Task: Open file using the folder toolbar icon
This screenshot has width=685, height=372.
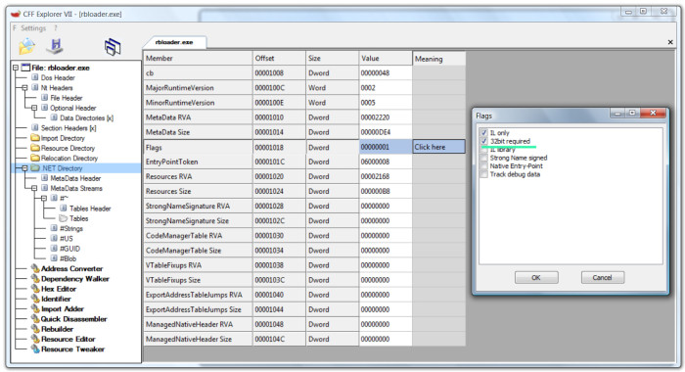Action: pyautogui.click(x=26, y=46)
